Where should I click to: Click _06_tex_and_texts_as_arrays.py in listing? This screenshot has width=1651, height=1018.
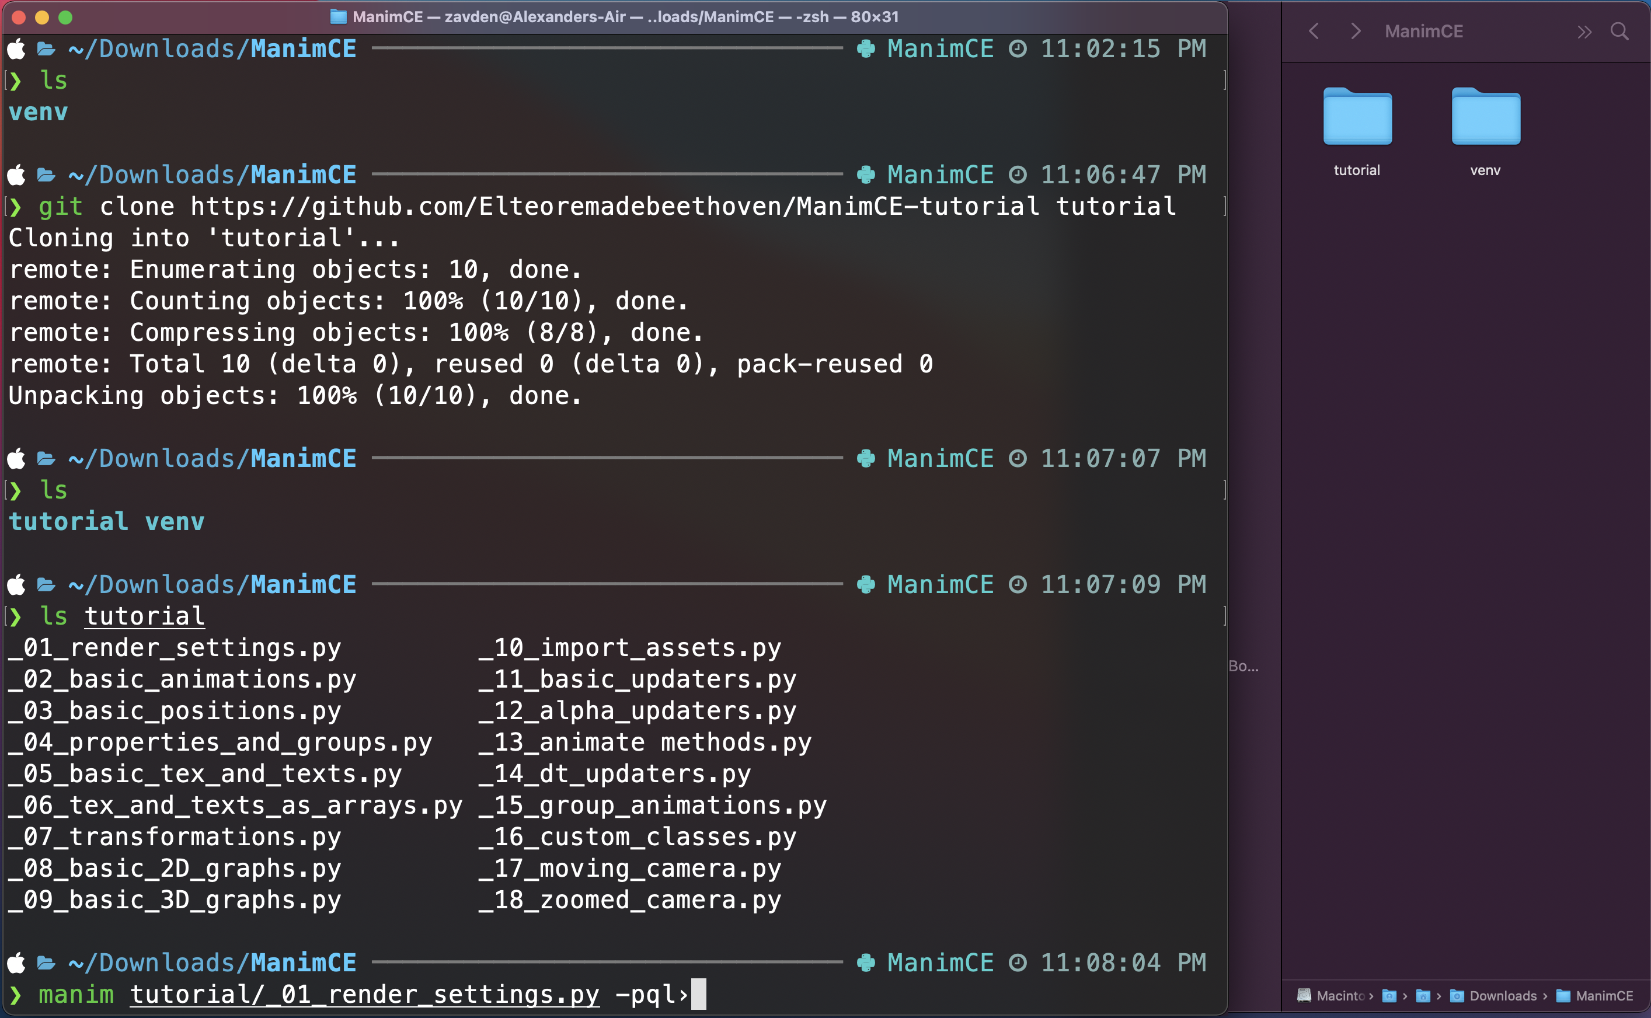pos(236,806)
